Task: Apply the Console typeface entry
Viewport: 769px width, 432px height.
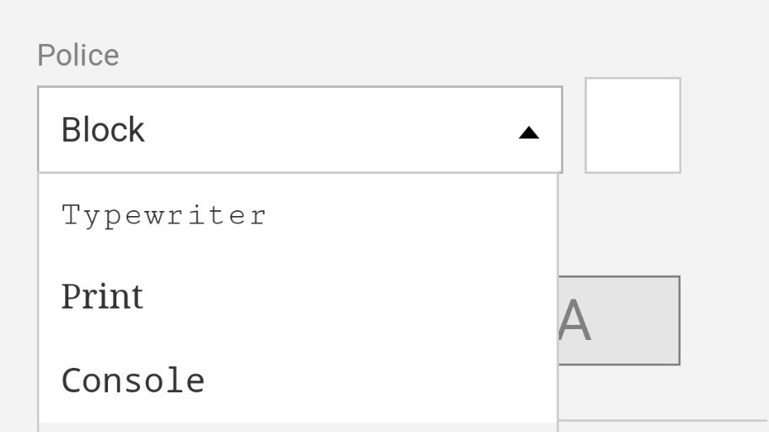Action: [133, 381]
